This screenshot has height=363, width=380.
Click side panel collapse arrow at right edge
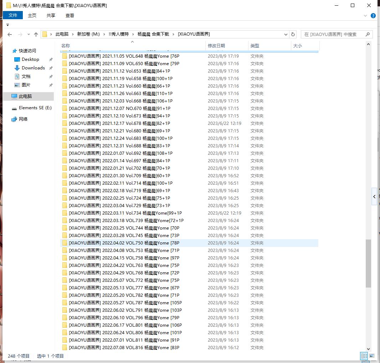[x=374, y=196]
